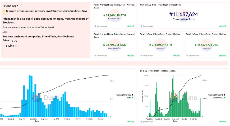The width and height of the screenshot is (230, 126).
Task: Open the friend.tech/CryptoKoryo keys link
Action: [x=69, y=11]
